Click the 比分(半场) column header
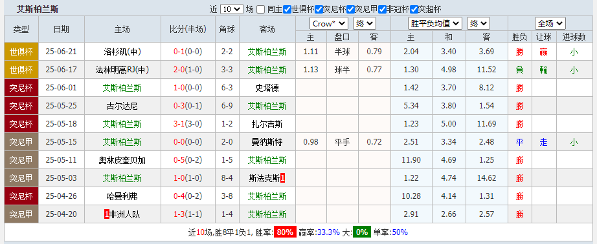 188,29
